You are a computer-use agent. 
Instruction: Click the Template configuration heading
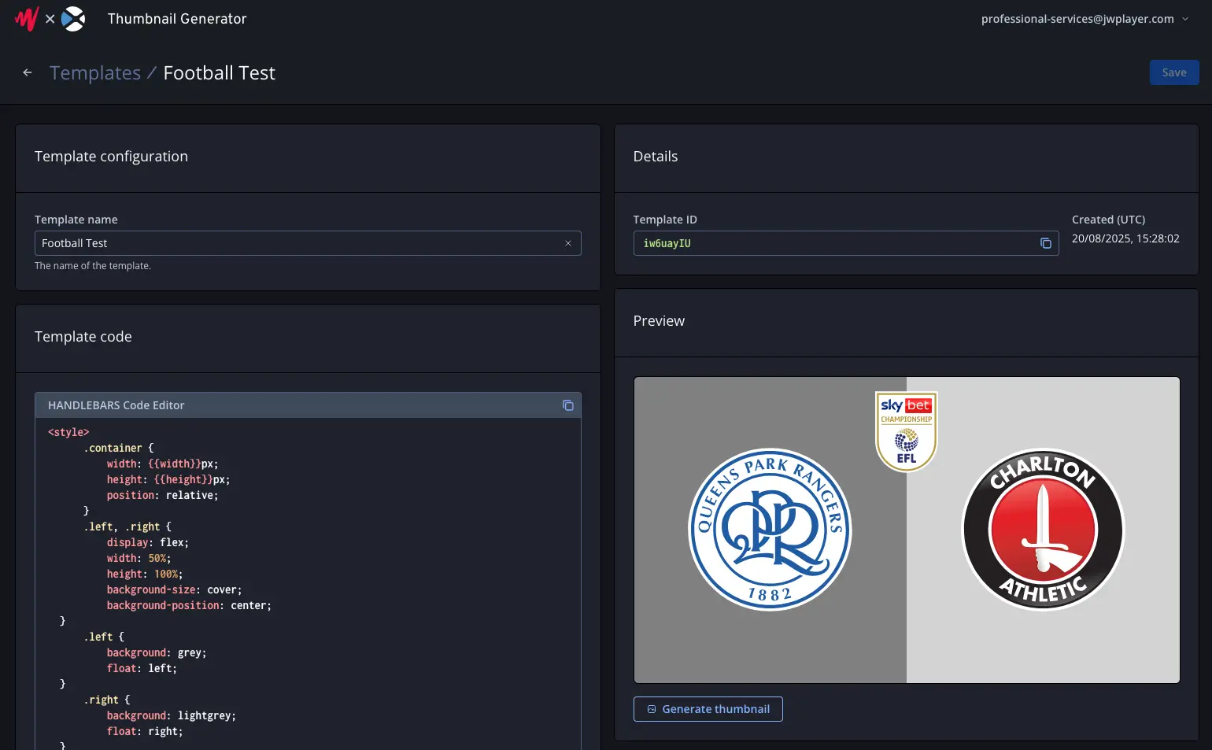(112, 157)
